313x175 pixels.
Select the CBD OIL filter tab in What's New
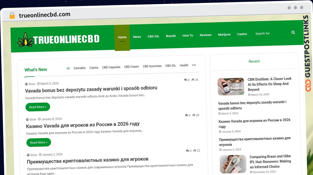[x=171, y=66]
